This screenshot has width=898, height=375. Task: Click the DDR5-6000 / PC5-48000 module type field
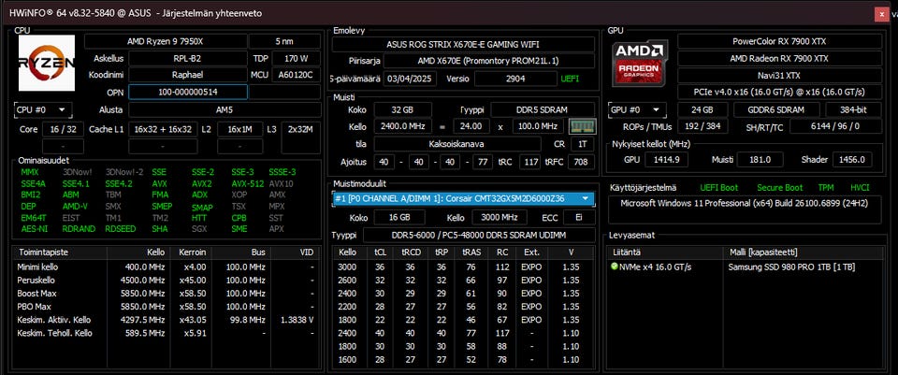click(x=479, y=236)
